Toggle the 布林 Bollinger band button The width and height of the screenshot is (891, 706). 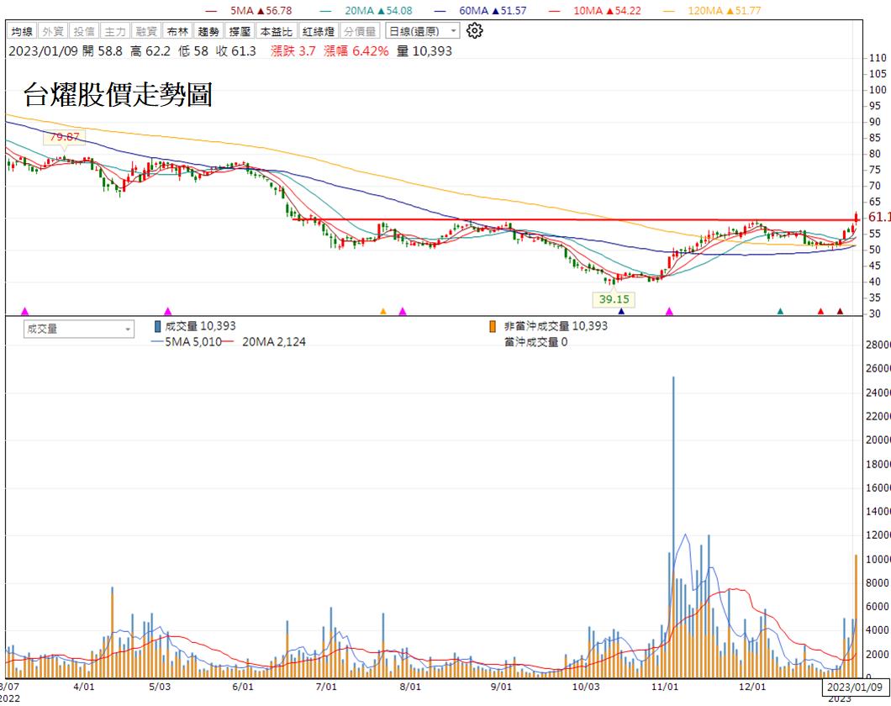(177, 31)
